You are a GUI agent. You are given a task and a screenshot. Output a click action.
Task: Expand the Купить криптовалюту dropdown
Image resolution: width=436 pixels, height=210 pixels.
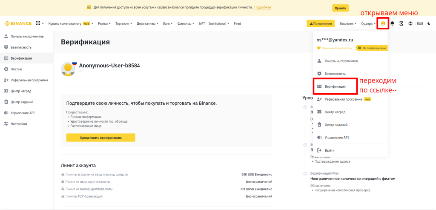coord(71,24)
